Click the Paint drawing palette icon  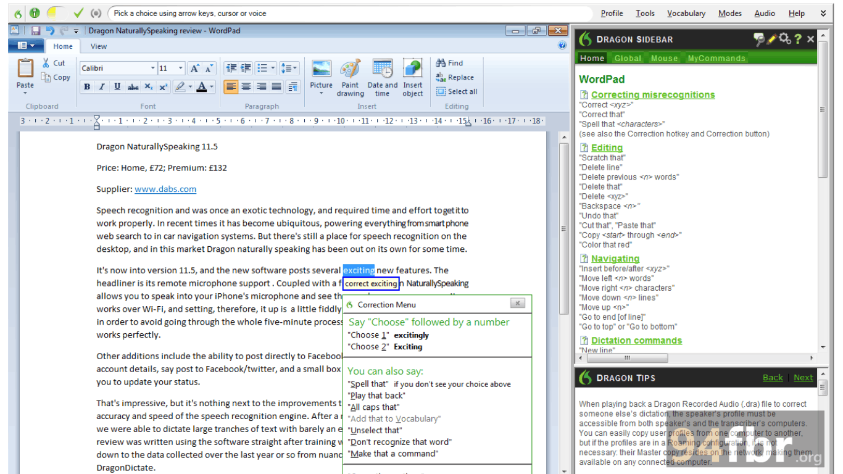pos(350,69)
